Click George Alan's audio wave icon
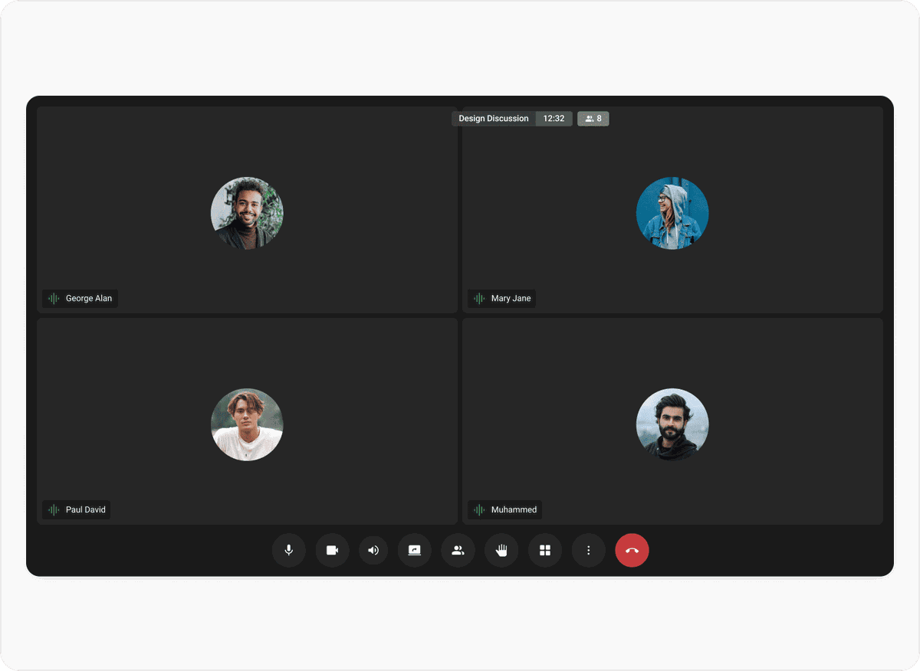Viewport: 920px width, 671px height. tap(54, 299)
